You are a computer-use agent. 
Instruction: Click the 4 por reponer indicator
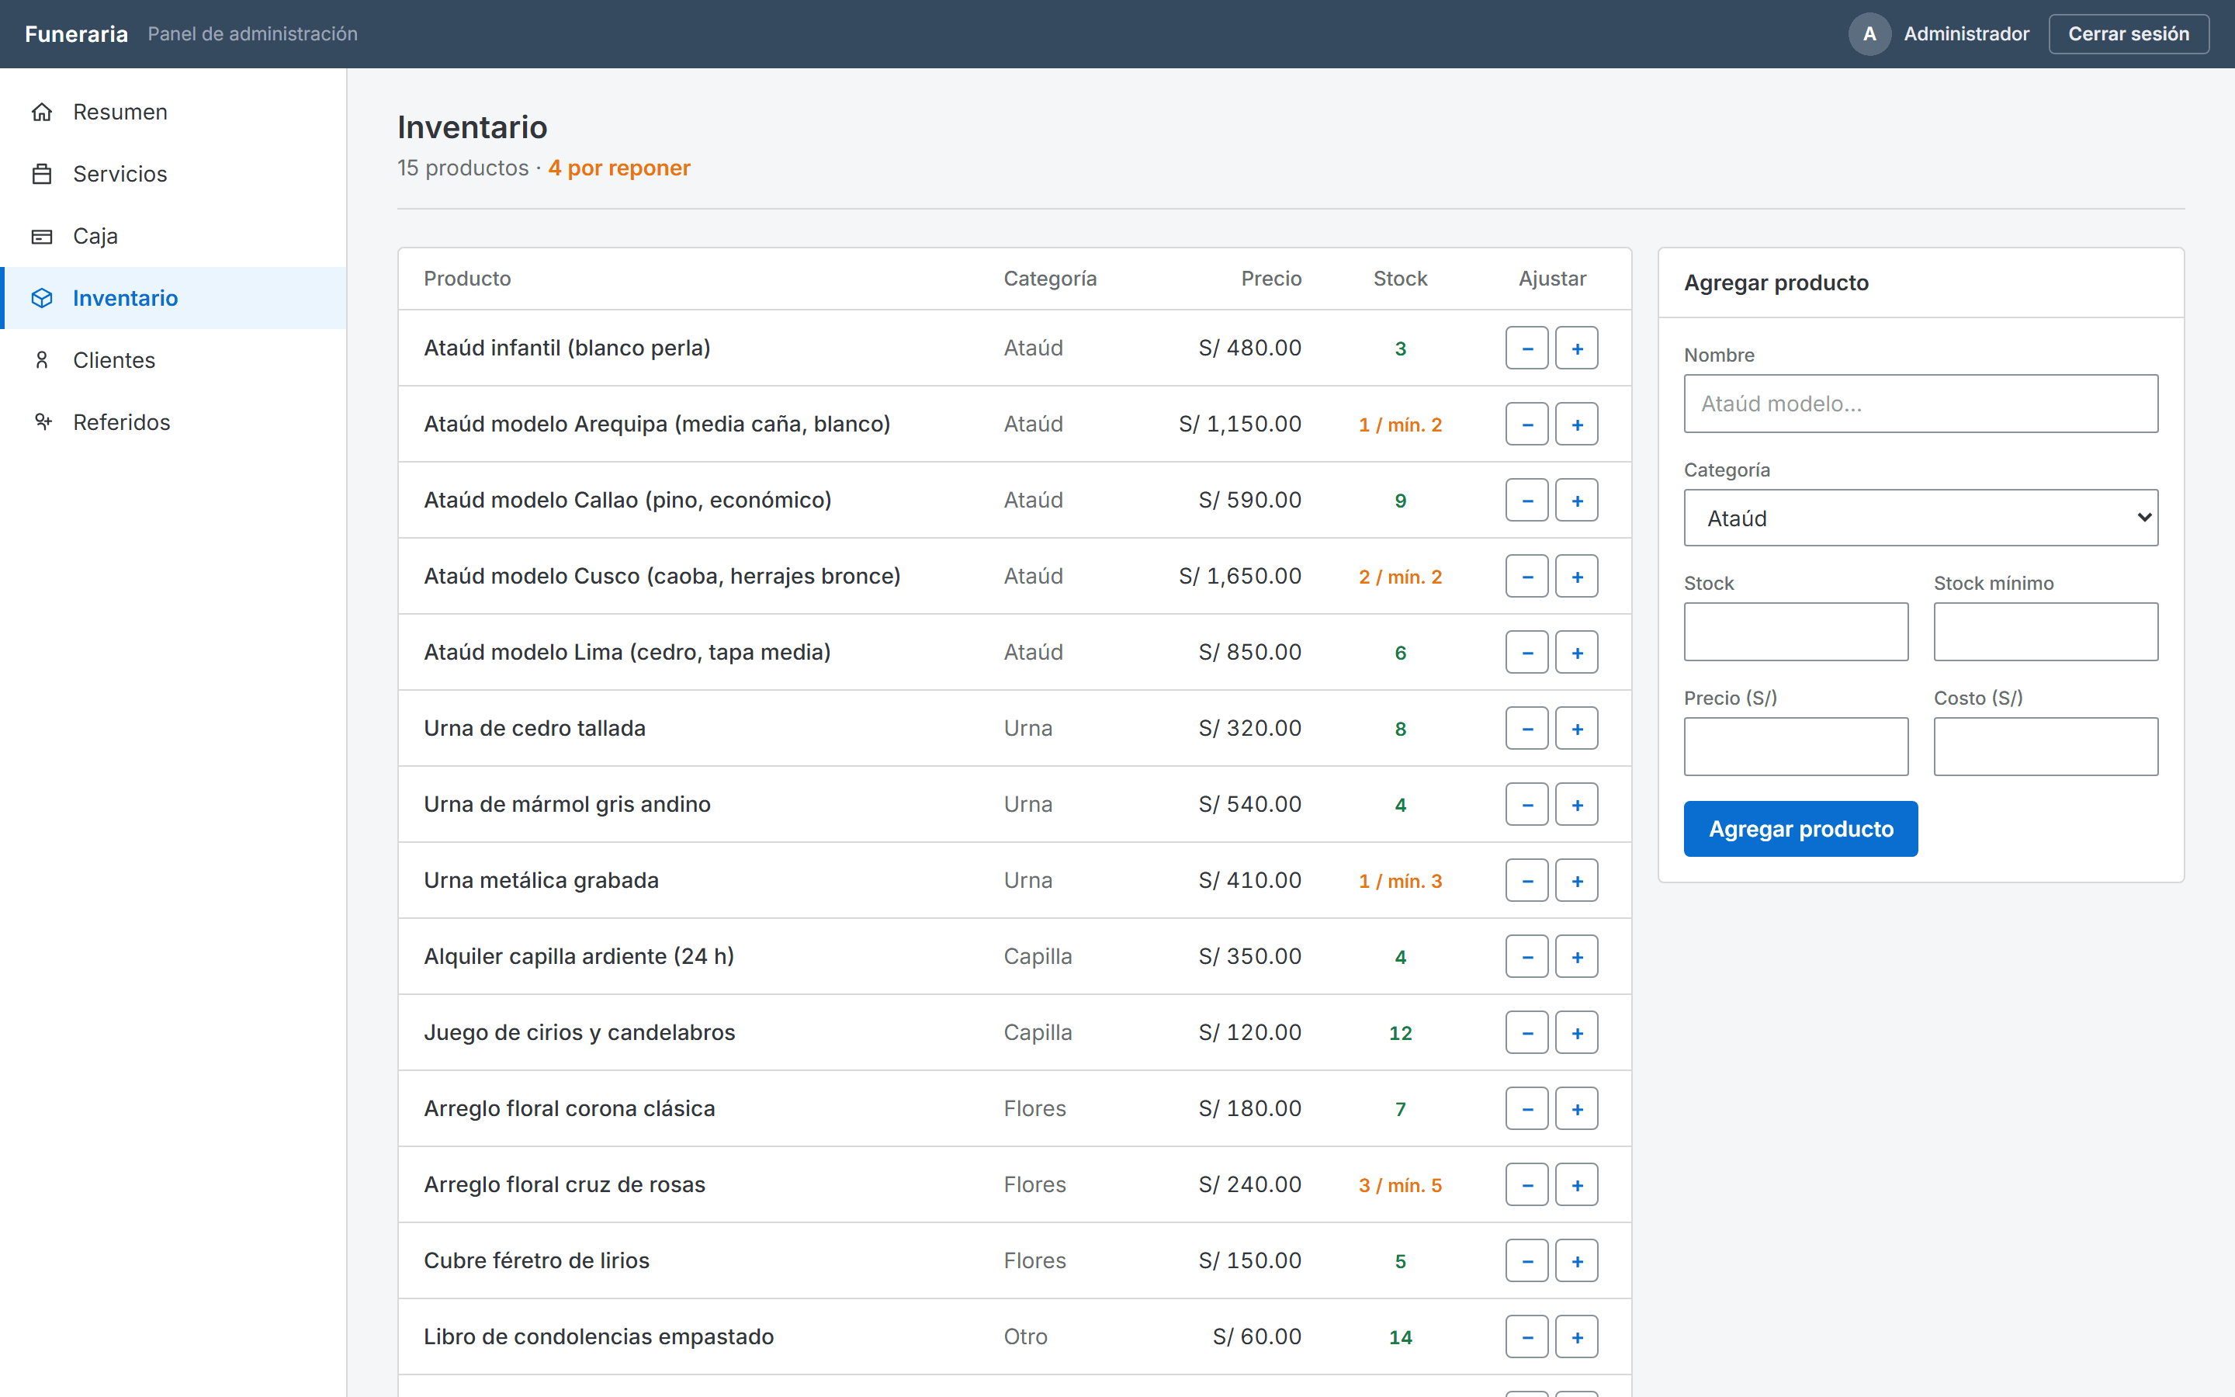tap(619, 168)
